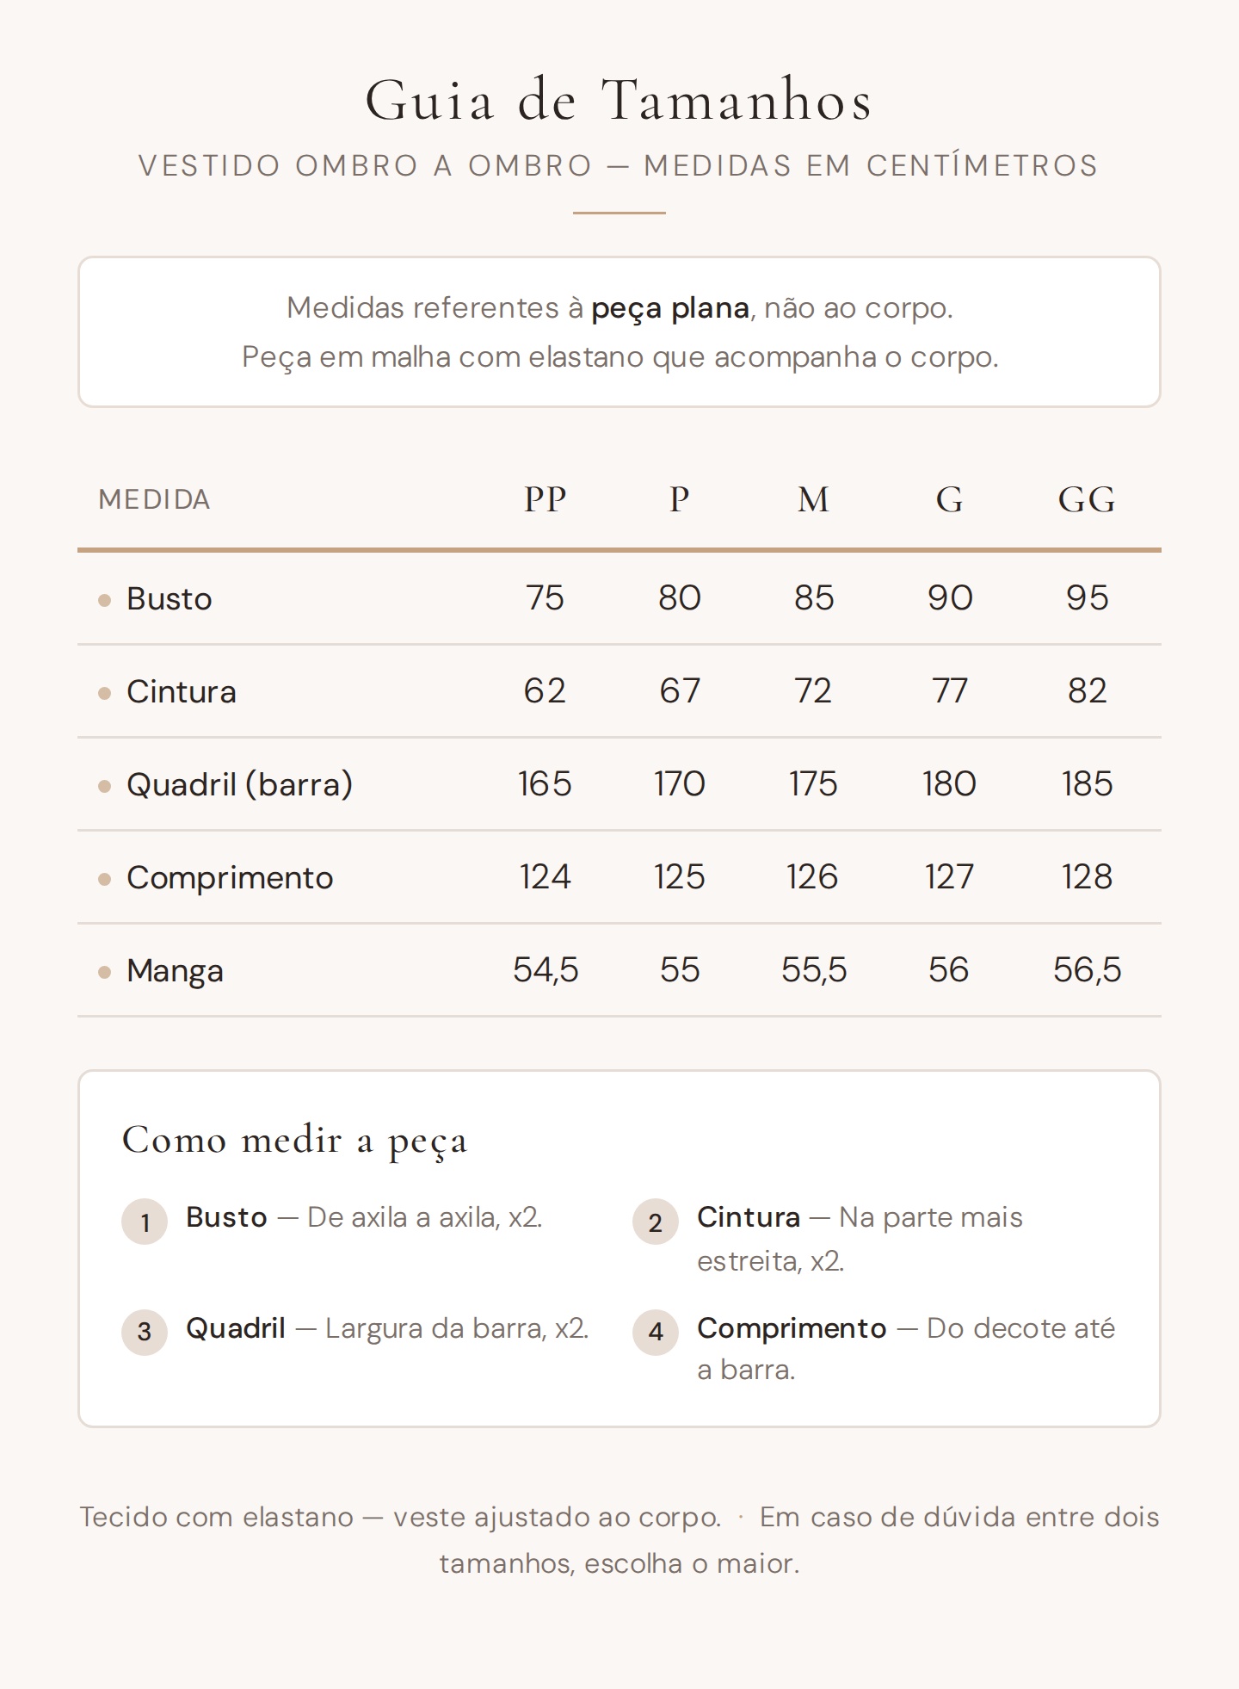Click the MEDIDA column header
This screenshot has height=1689, width=1239.
coord(155,499)
